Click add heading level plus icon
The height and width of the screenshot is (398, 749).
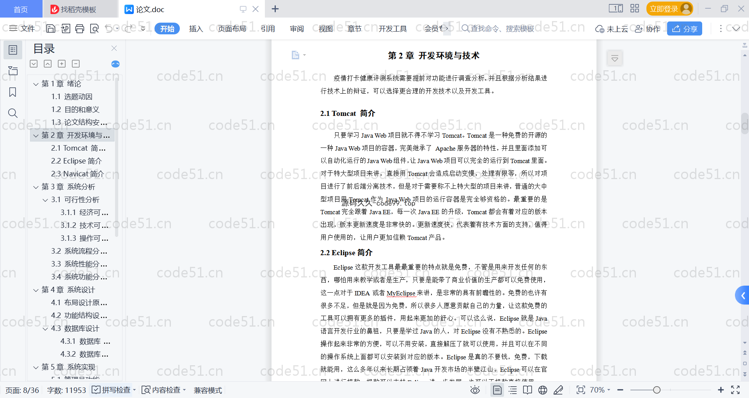(62, 64)
